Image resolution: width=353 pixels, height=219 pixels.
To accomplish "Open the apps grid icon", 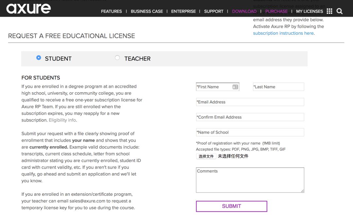I will click(x=329, y=11).
